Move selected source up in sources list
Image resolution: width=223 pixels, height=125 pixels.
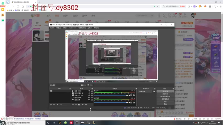(x=83, y=105)
